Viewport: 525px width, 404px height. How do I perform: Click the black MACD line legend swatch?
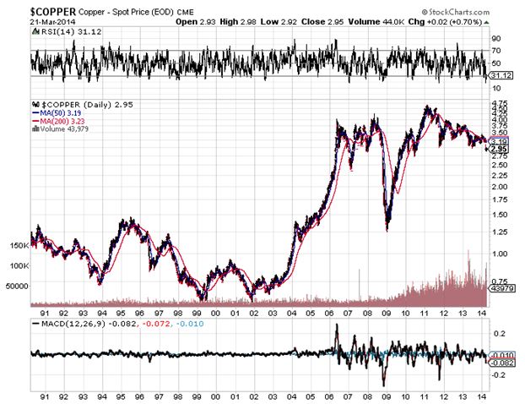pos(35,324)
